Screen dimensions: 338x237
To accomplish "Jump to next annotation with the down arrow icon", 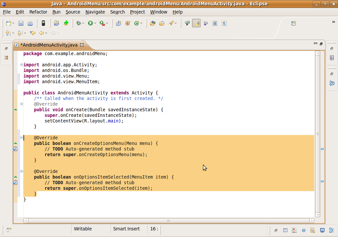I will [x=8, y=33].
